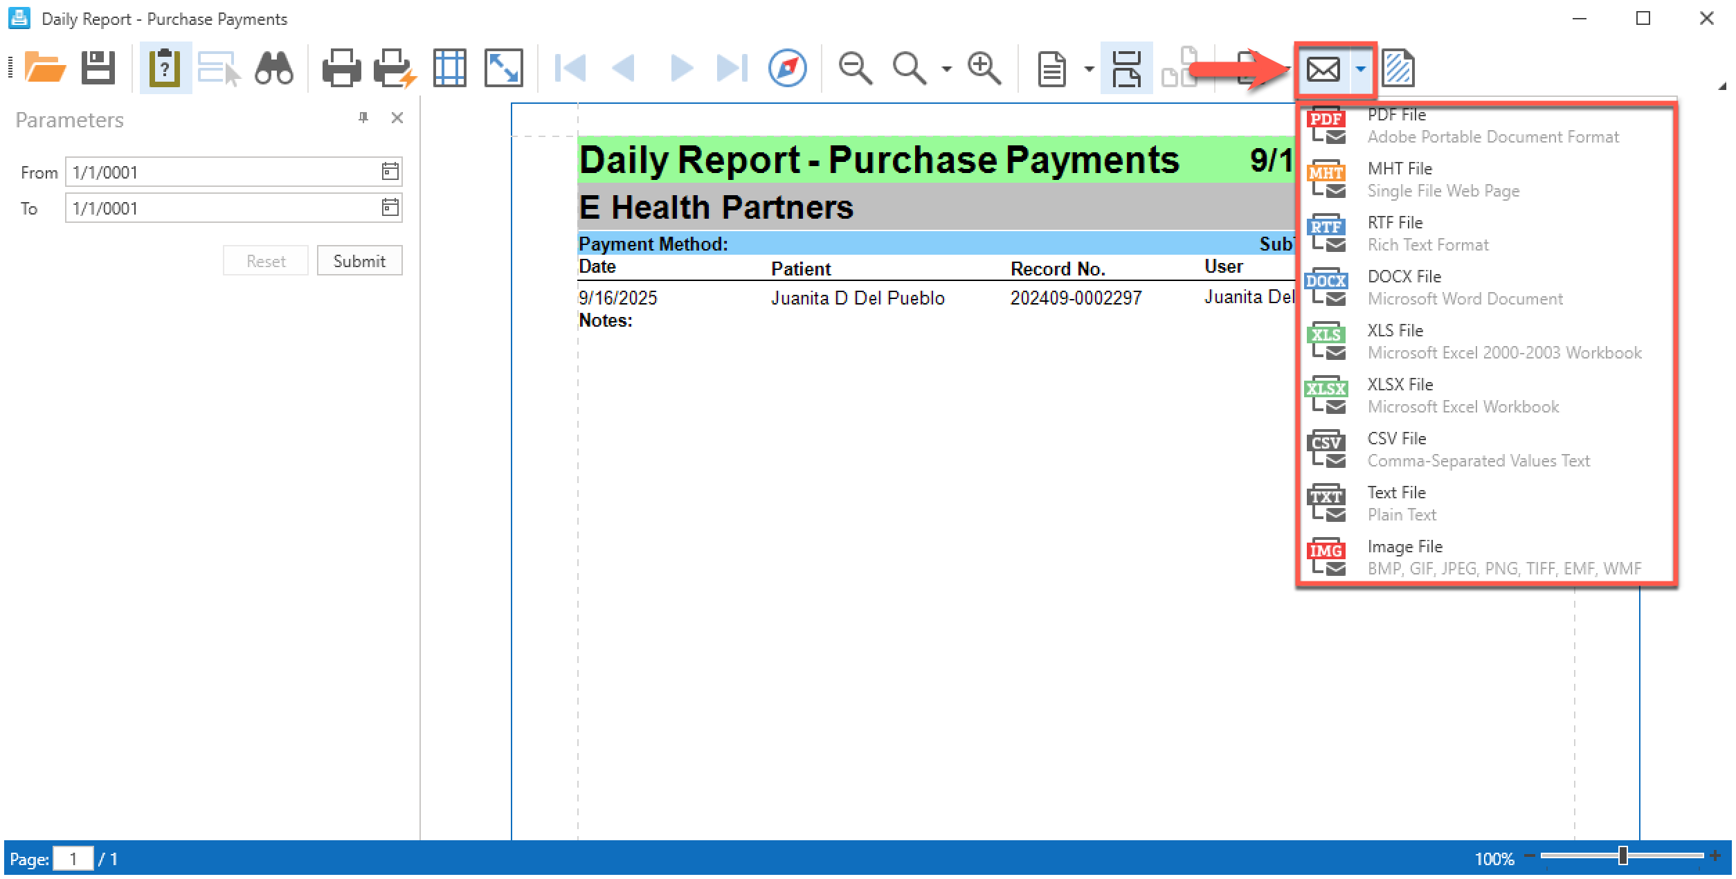The image size is (1736, 879).
Task: Toggle the Parameters panel button
Action: pos(165,68)
